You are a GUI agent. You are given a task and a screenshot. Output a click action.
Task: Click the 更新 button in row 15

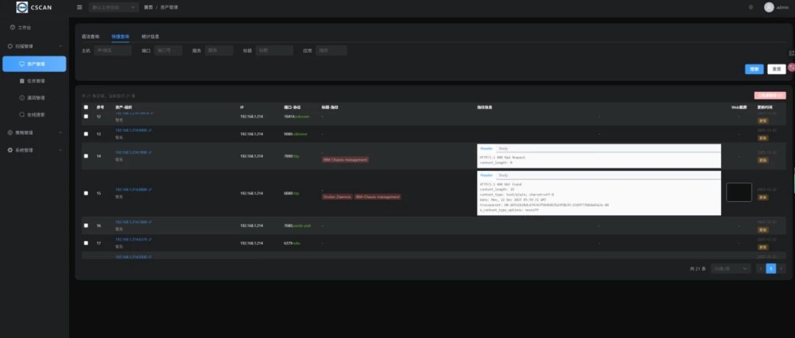click(763, 198)
